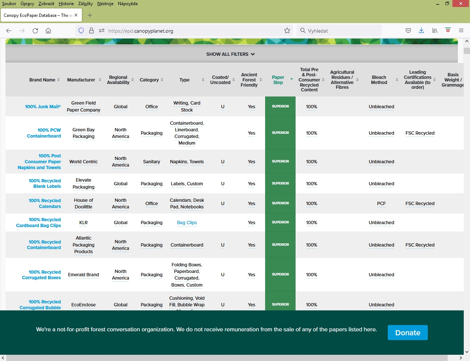Open the Historie menu
This screenshot has width=470, height=361.
(66, 4)
